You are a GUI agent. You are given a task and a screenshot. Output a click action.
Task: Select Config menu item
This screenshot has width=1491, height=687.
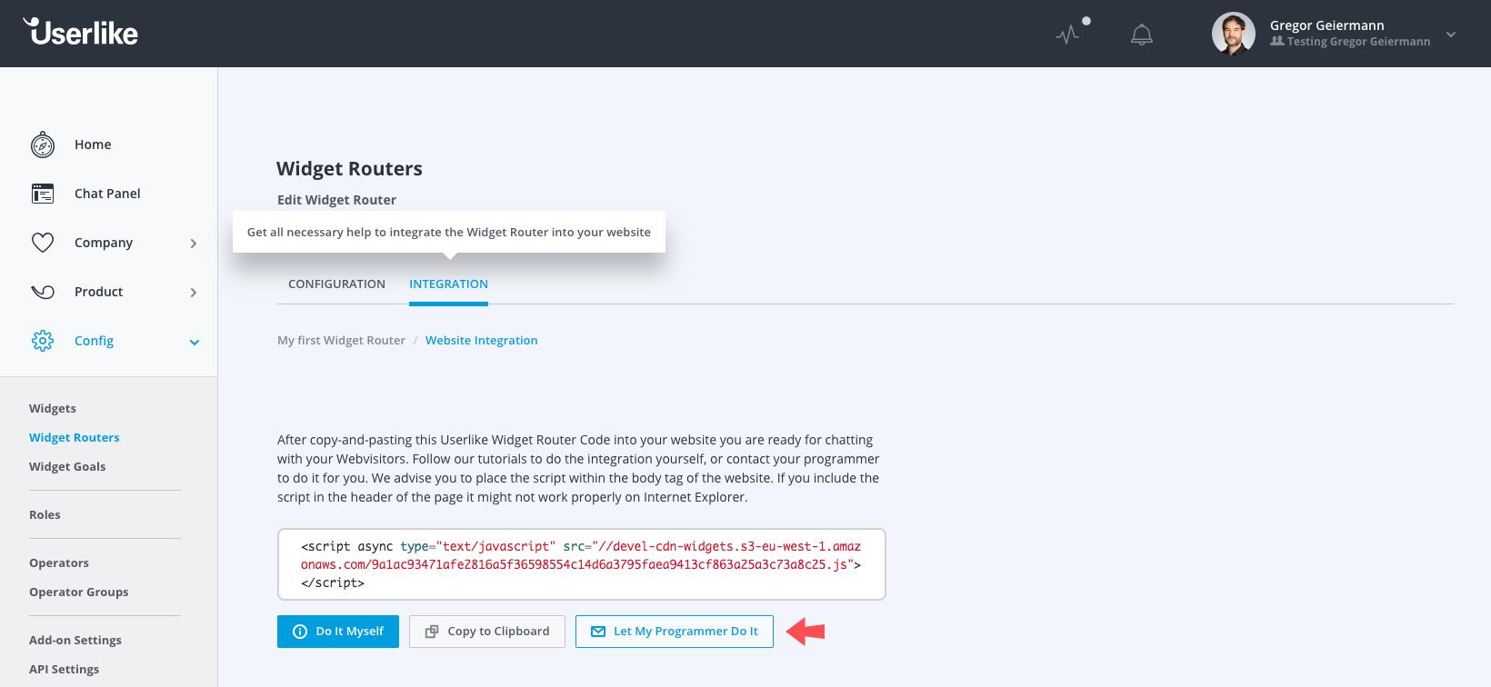click(x=94, y=341)
